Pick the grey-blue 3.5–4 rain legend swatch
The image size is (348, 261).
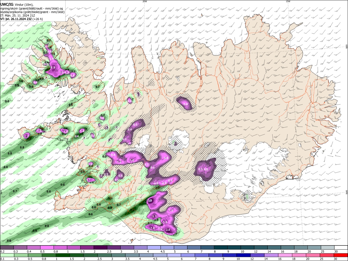(x=132, y=255)
